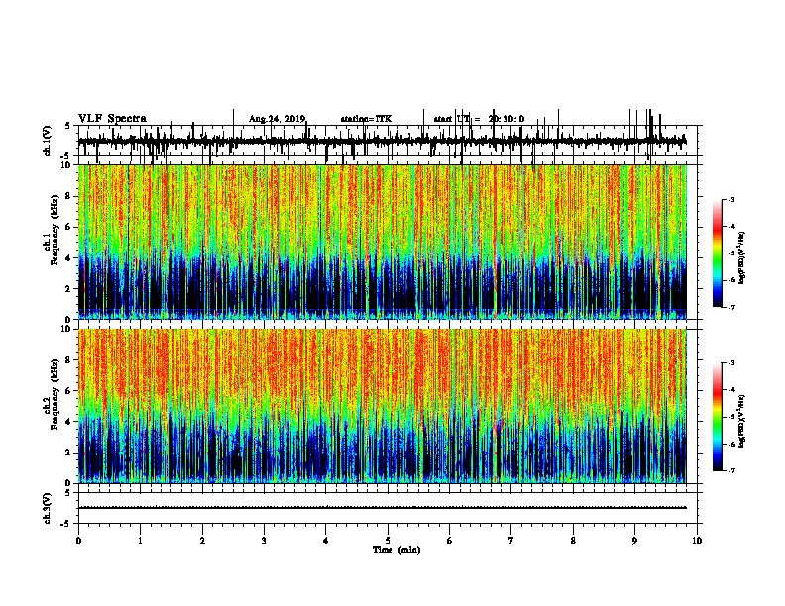The image size is (785, 606).
Task: Click the ch.1 spectrogram 8 kHz tick label
Action: pos(68,196)
